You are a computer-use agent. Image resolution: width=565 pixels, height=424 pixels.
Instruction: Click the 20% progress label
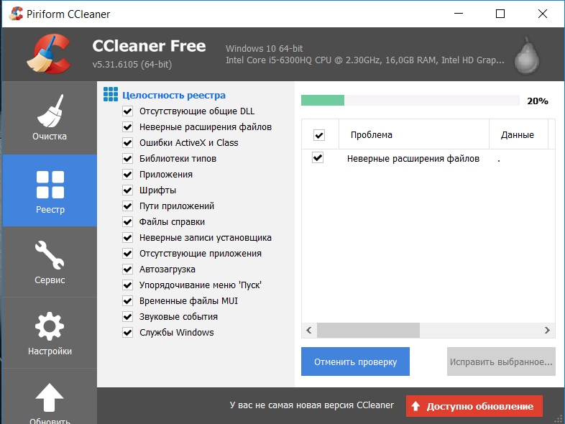pos(537,101)
